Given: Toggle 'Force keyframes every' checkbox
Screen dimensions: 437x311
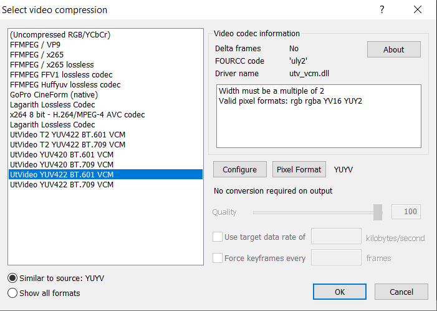Looking at the screenshot, I should click(218, 258).
